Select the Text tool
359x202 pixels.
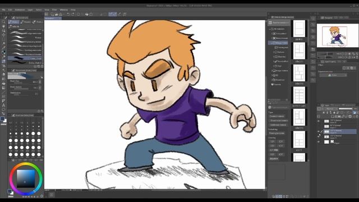[3, 105]
